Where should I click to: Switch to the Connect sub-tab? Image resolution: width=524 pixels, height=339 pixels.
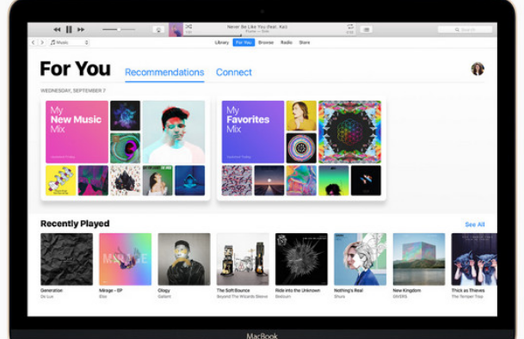pyautogui.click(x=234, y=72)
